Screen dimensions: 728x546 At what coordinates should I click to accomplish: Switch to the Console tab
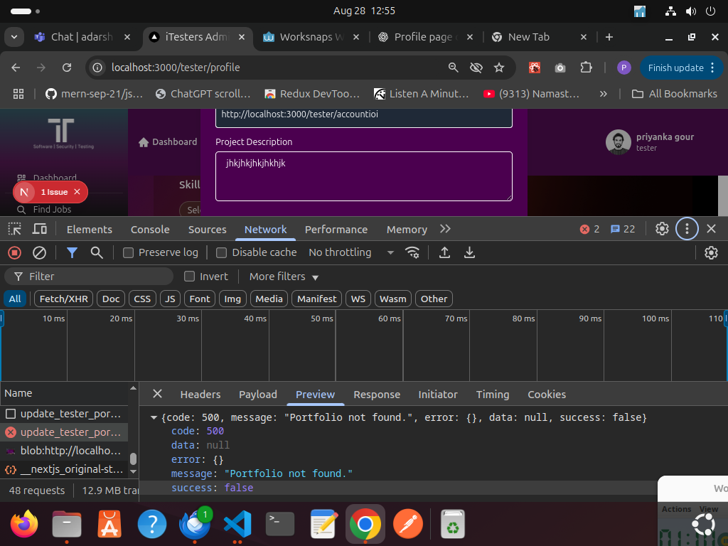click(x=150, y=229)
